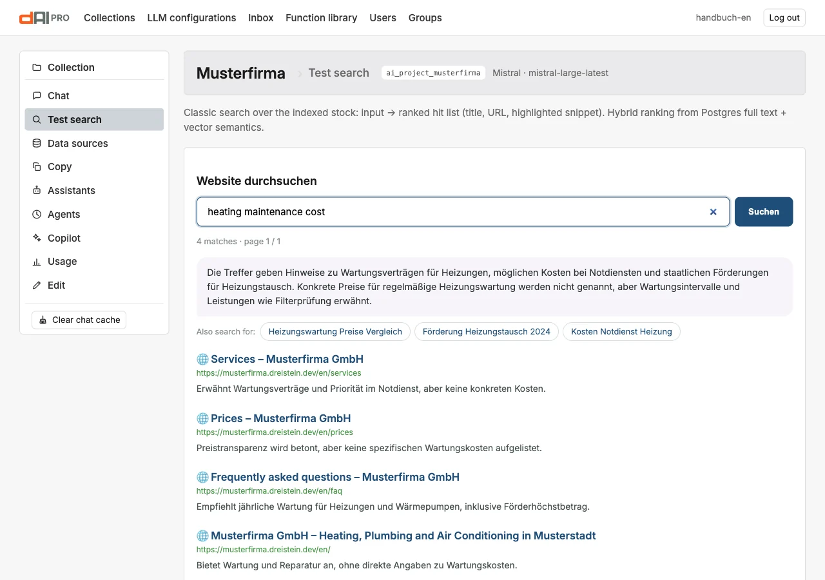
Task: Click the search query input field
Action: click(463, 211)
